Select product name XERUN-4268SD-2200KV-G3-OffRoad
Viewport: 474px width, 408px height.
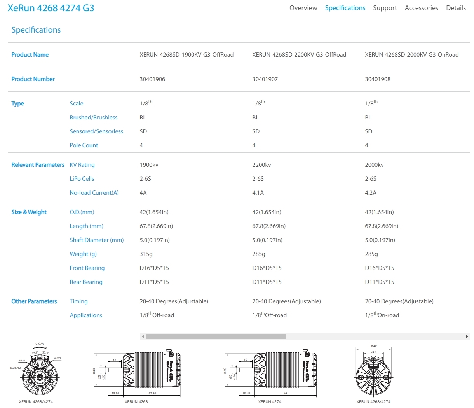point(299,55)
